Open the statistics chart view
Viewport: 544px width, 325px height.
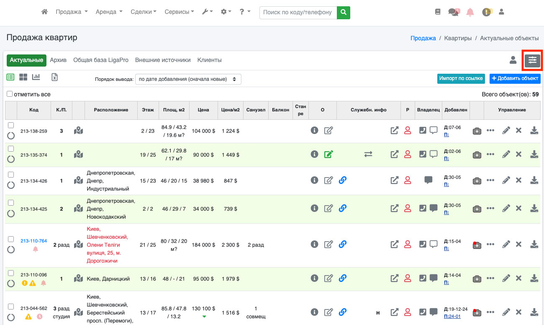coord(36,77)
